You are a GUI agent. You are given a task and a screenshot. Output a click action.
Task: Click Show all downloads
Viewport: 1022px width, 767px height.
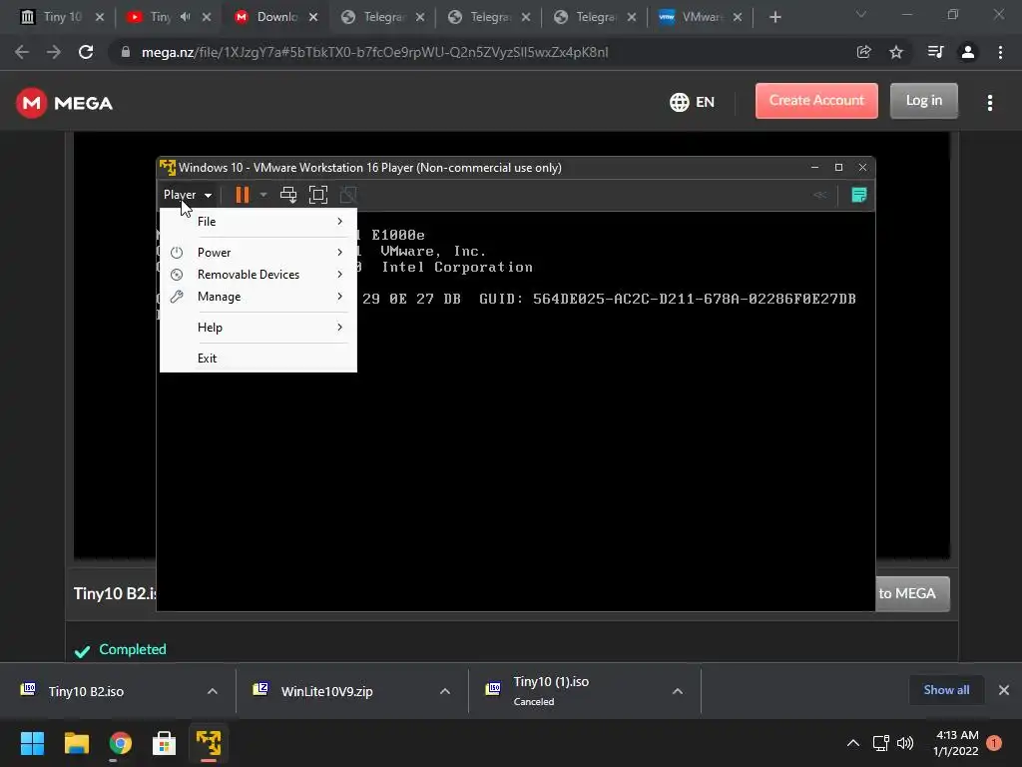[x=946, y=690]
